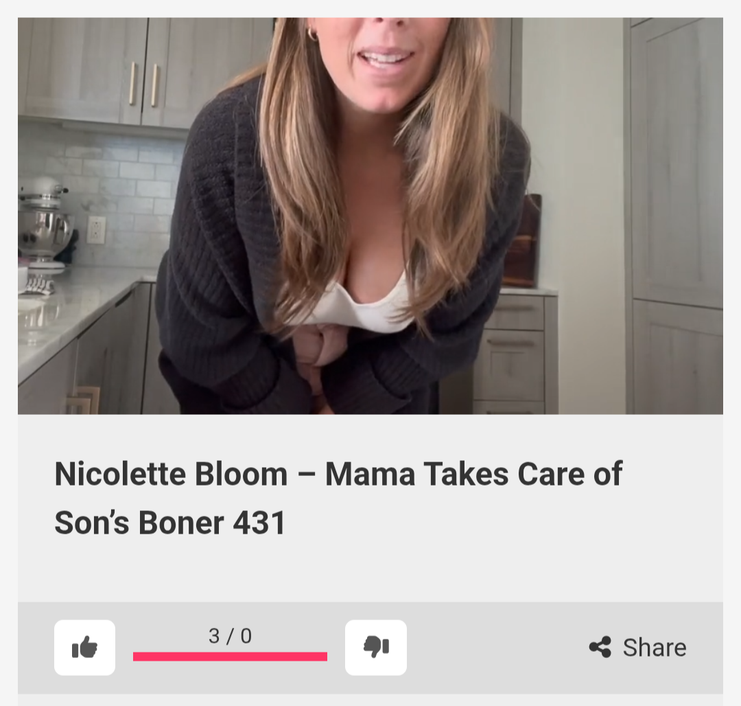Click the second line of the title

(x=170, y=523)
